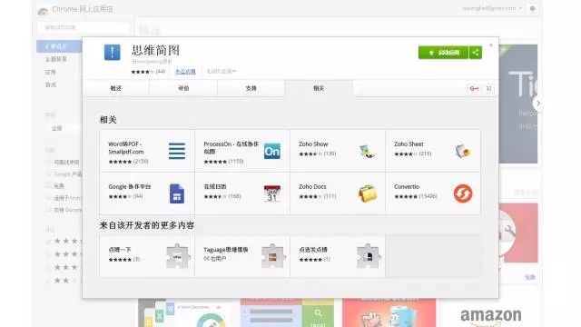Viewport: 581px width, 327px height.
Task: Open the 办公应用 category link
Action: coord(185,71)
